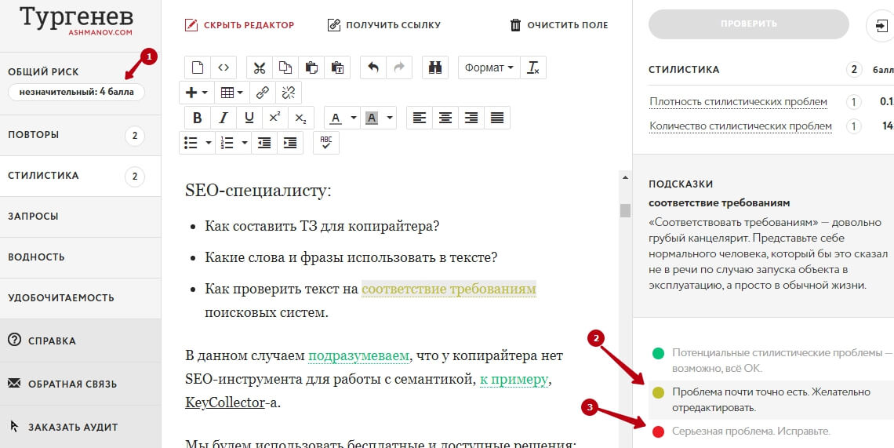Click the new document icon
894x448 pixels.
click(198, 68)
